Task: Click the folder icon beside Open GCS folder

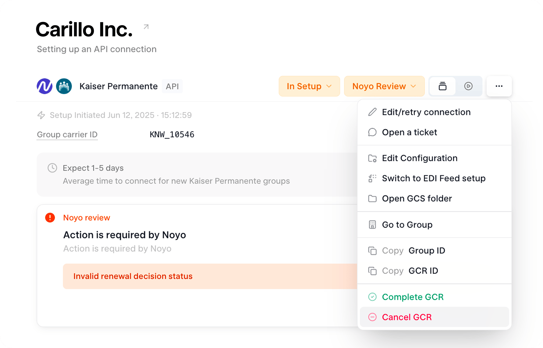Action: click(372, 198)
